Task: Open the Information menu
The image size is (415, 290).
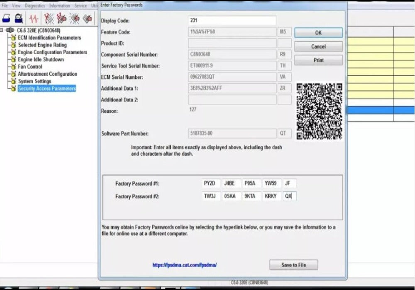Action: pyautogui.click(x=60, y=5)
